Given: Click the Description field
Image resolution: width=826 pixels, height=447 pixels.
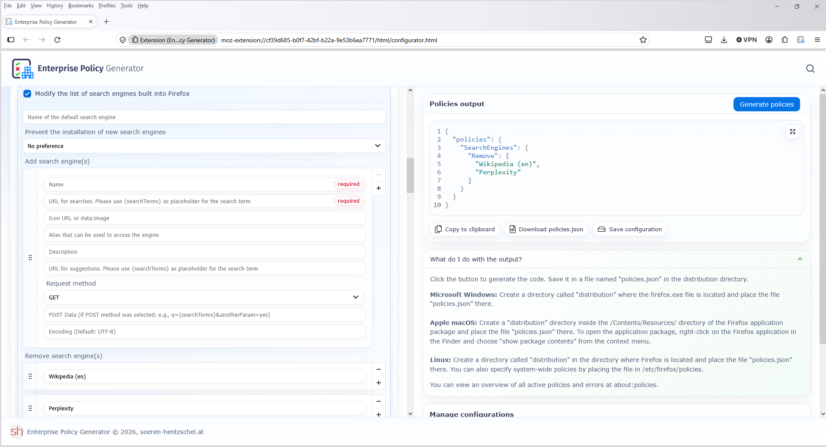Looking at the screenshot, I should click(x=204, y=252).
